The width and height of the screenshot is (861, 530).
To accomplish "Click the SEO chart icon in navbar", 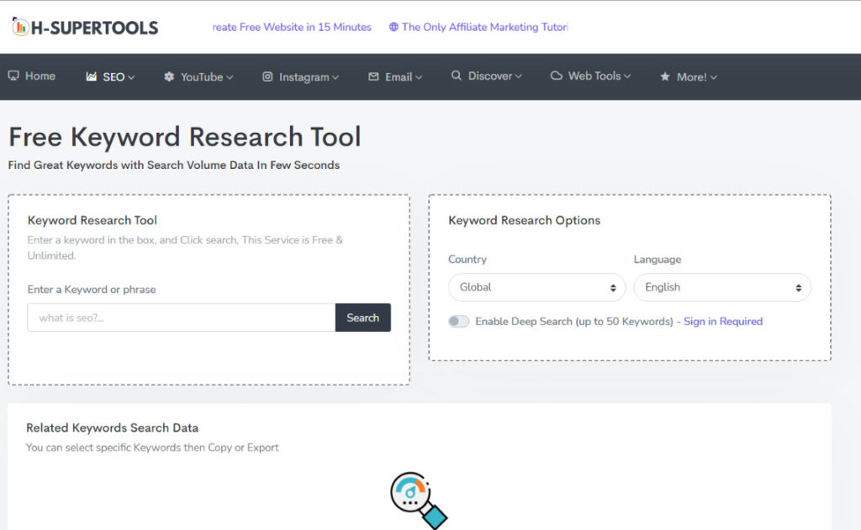I will tap(92, 76).
